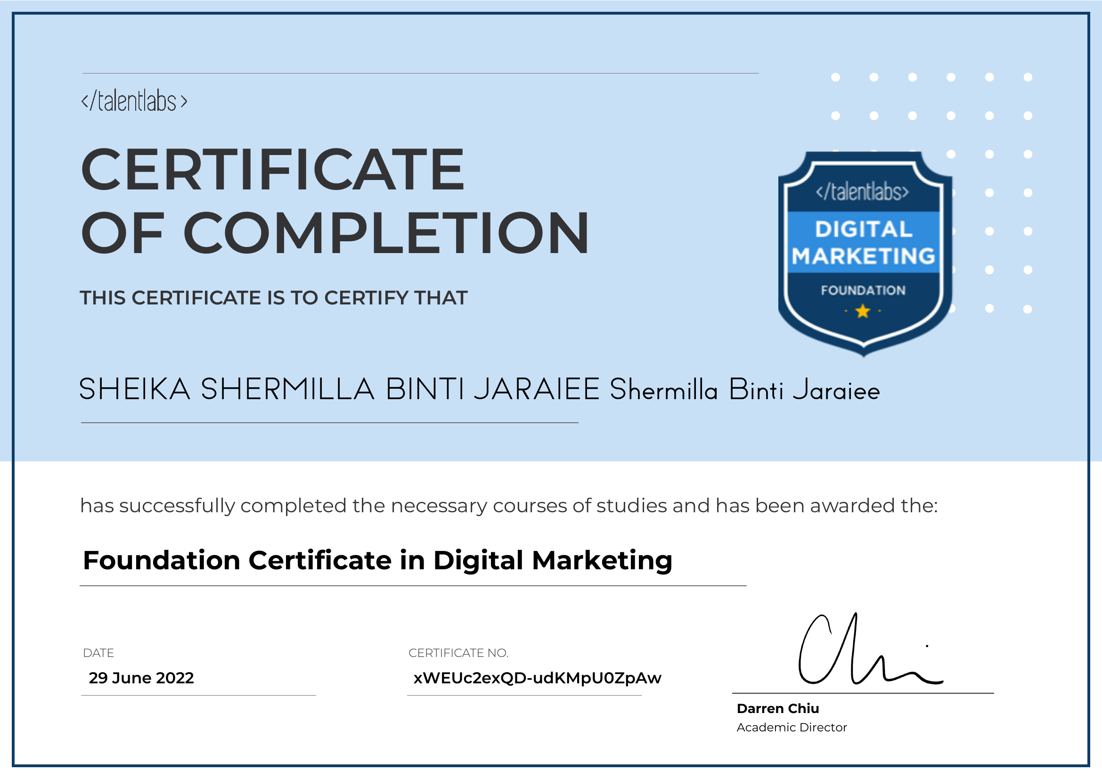The image size is (1102, 779).
Task: Click certificate number "xWEUc2exQD-udKMpU0ZpAw"
Action: [538, 678]
